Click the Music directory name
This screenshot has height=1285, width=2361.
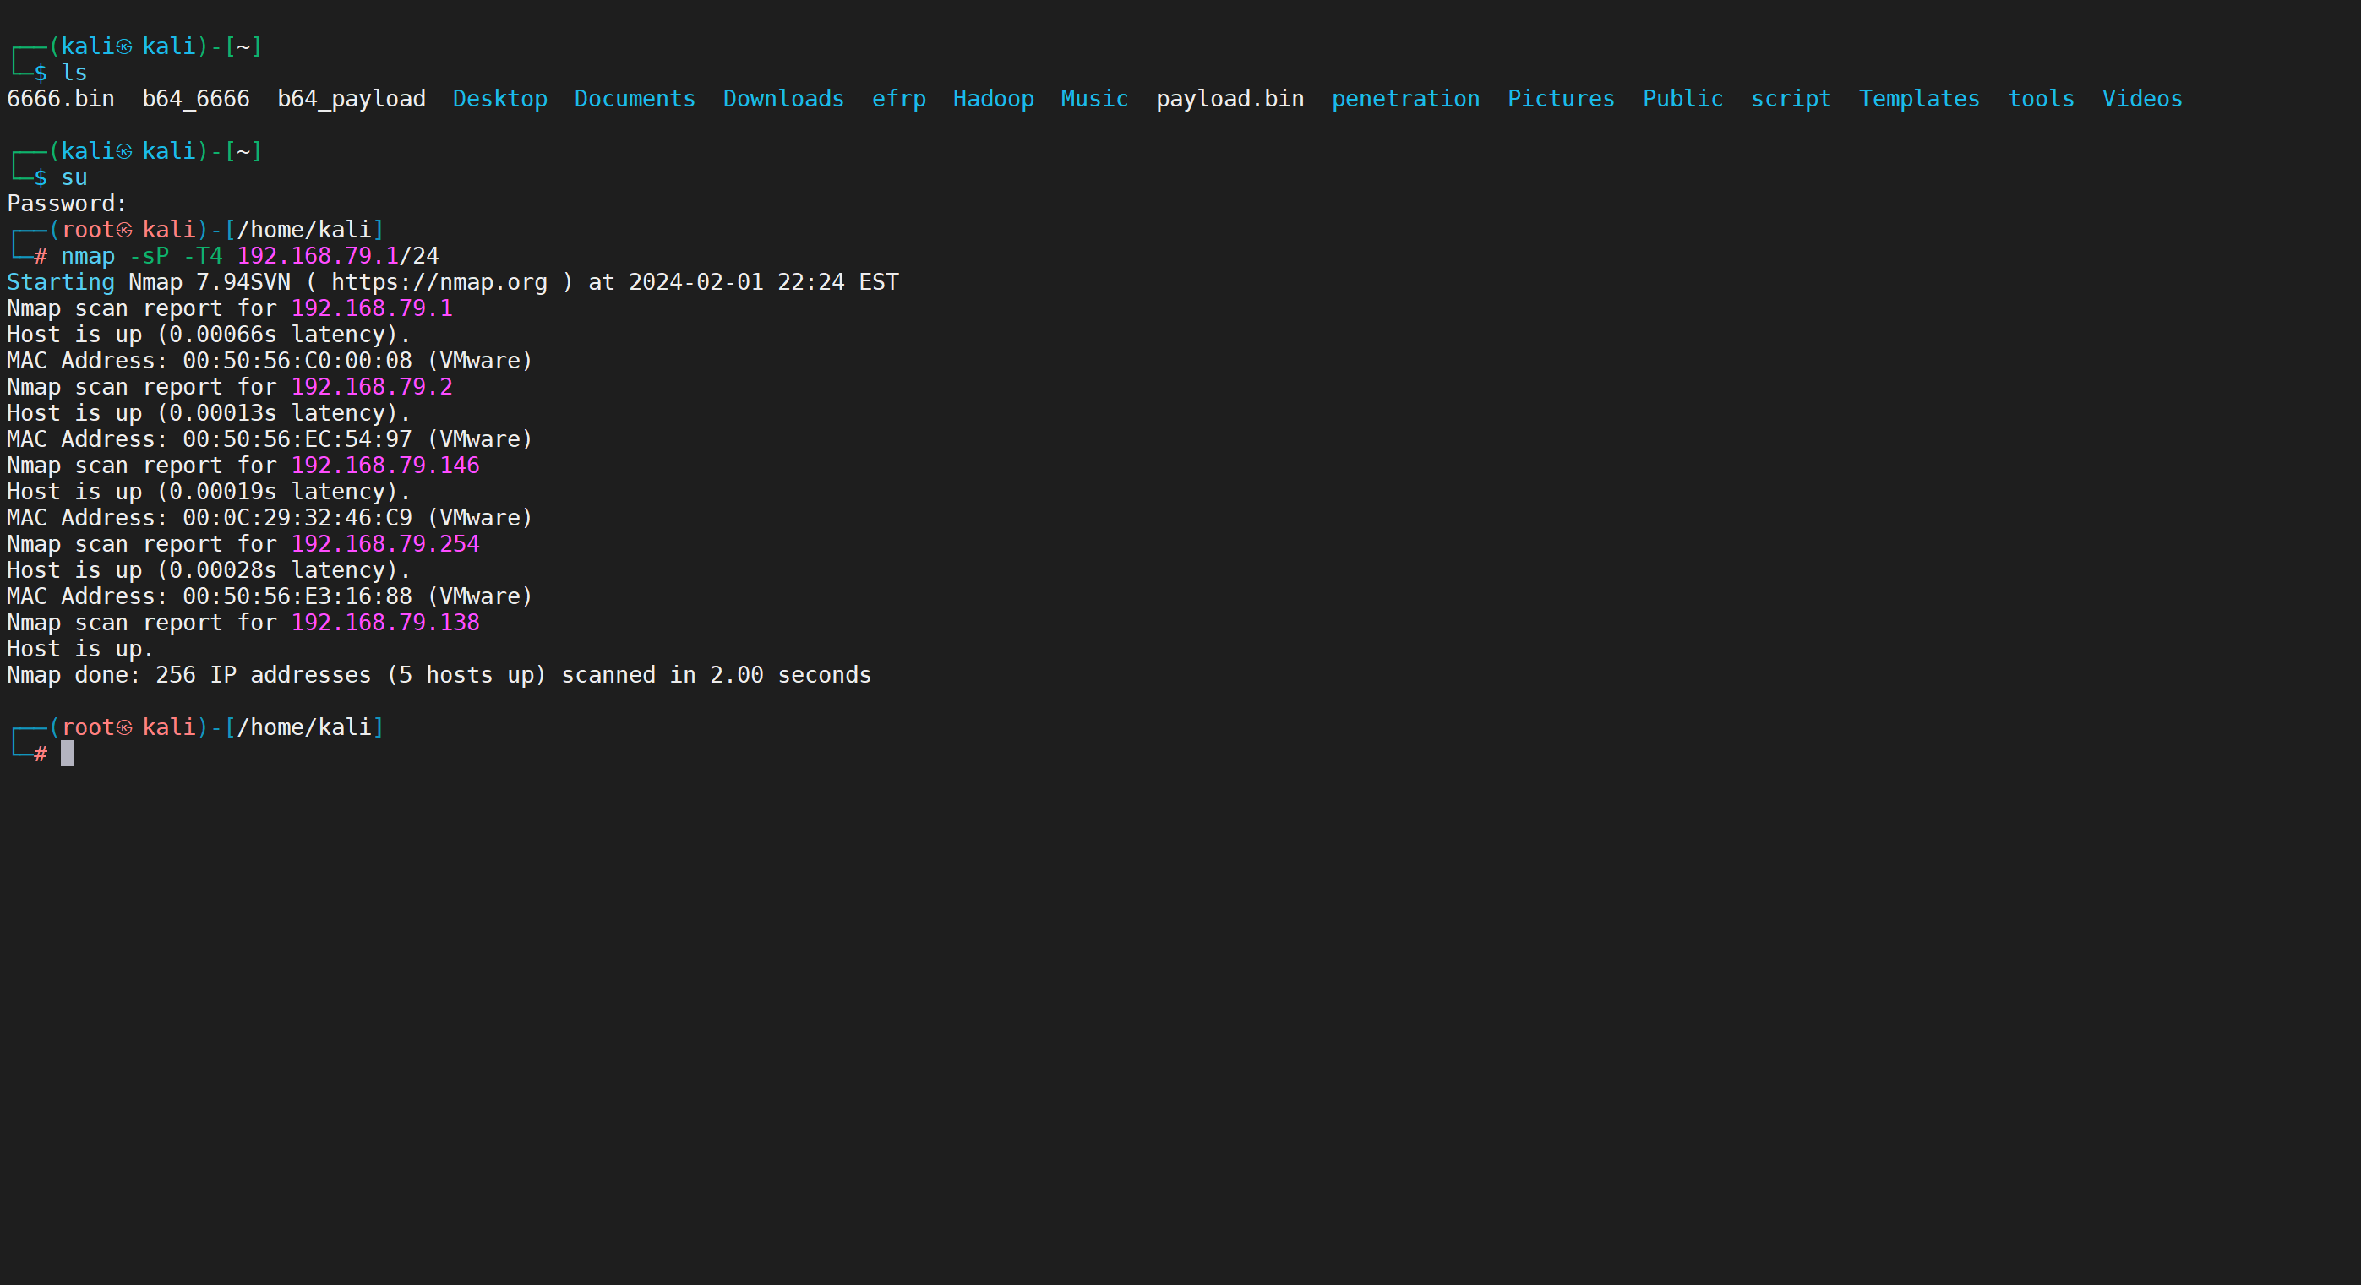[x=1094, y=99]
